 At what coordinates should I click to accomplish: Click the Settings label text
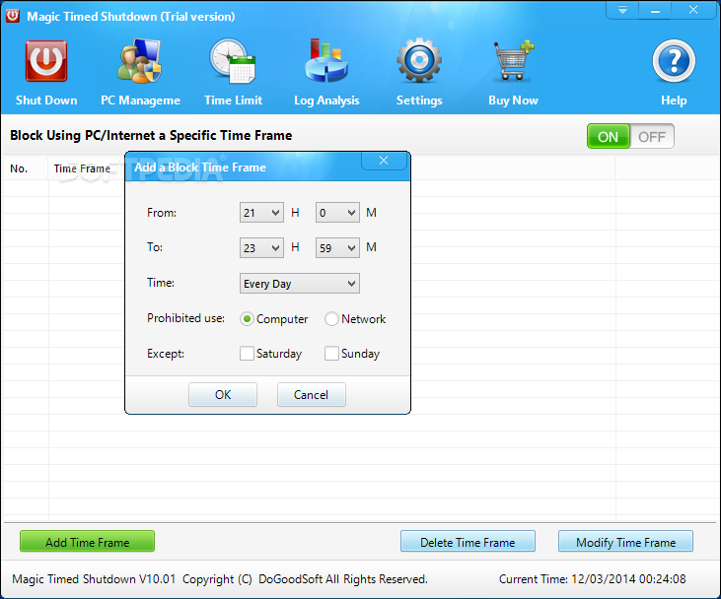click(419, 100)
